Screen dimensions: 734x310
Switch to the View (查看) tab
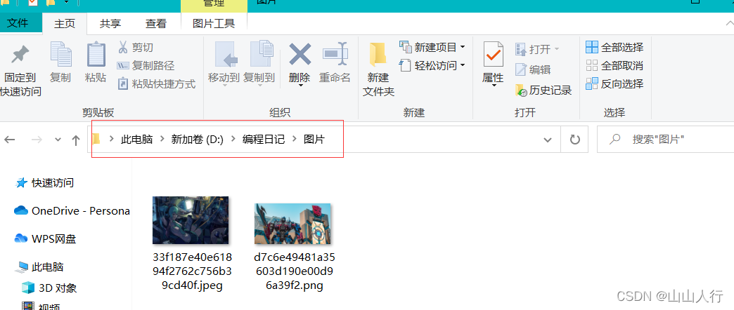(x=156, y=24)
